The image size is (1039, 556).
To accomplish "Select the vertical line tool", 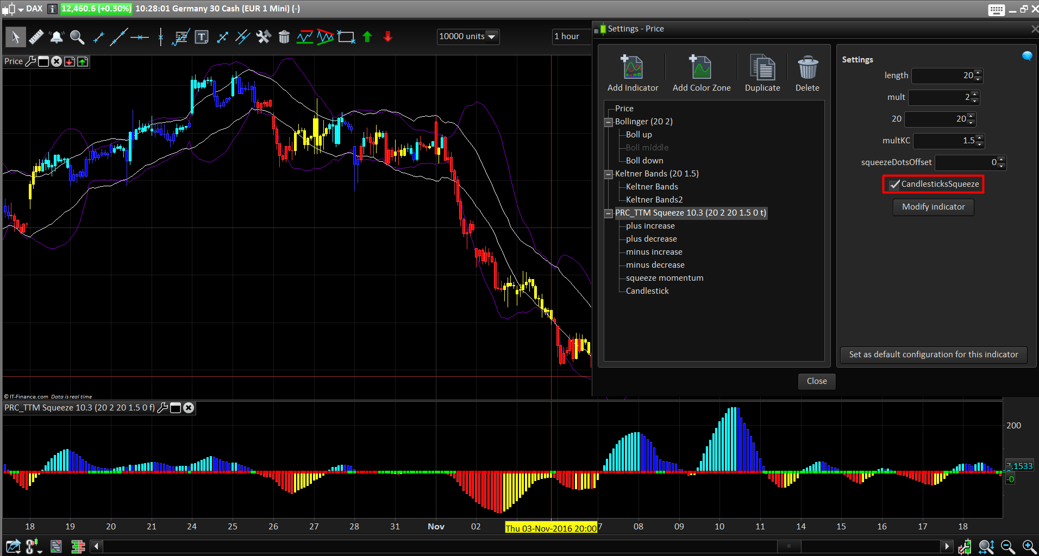I will (x=160, y=37).
